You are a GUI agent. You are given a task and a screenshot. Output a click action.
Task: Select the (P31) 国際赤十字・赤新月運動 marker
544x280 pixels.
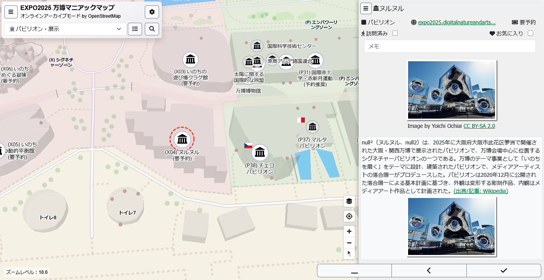click(x=315, y=60)
